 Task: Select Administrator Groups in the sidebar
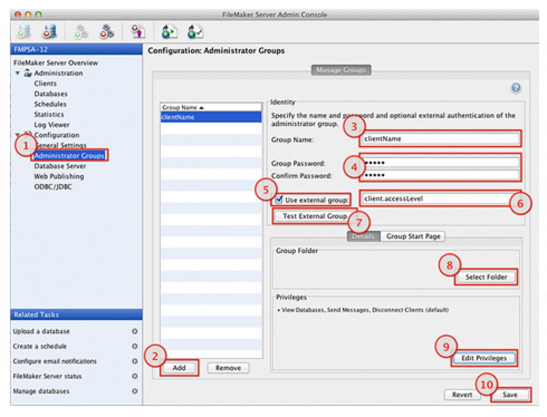click(x=69, y=155)
